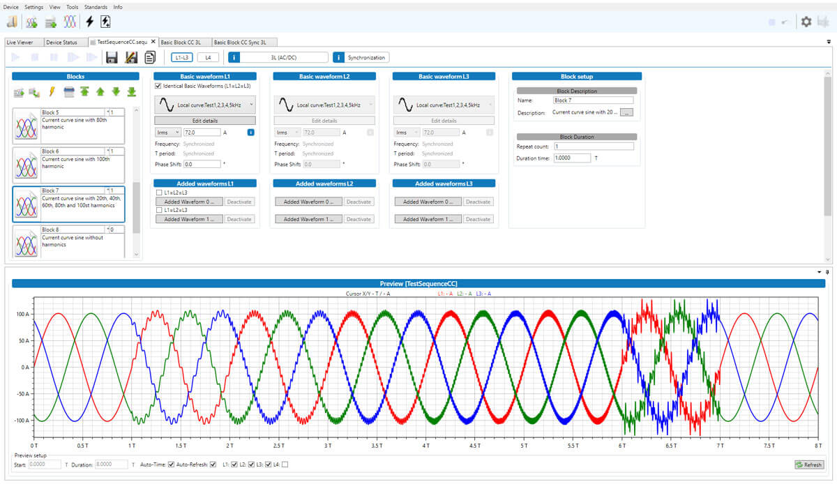Click the Blocks list vertical scrollbar
The width and height of the screenshot is (837, 484).
[x=136, y=209]
